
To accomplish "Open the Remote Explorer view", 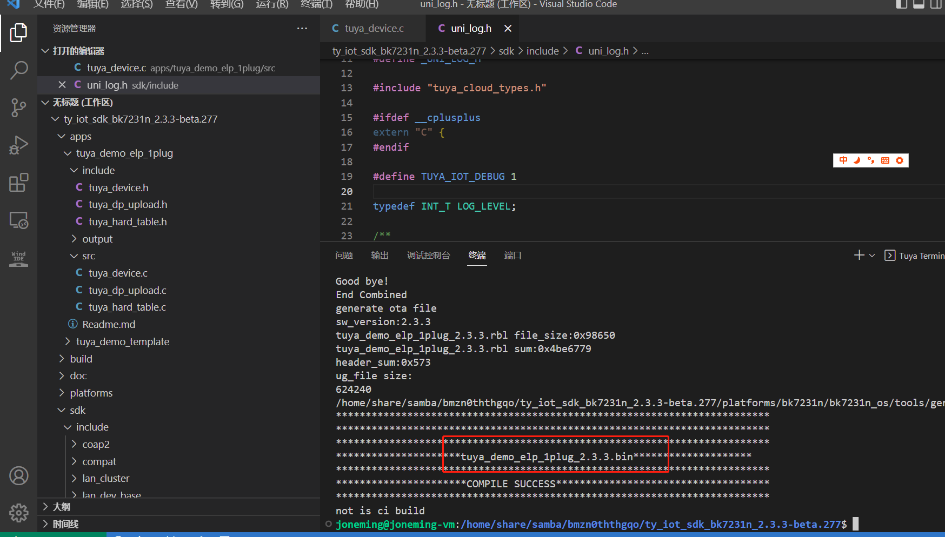I will [18, 220].
